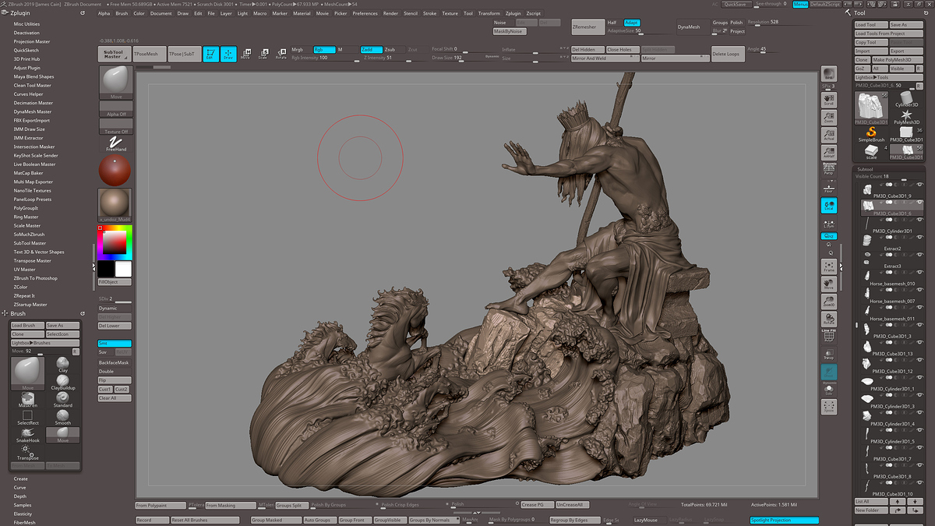This screenshot has height=526, width=935.
Task: Open the current Move brush thumbnail
Action: click(115, 83)
